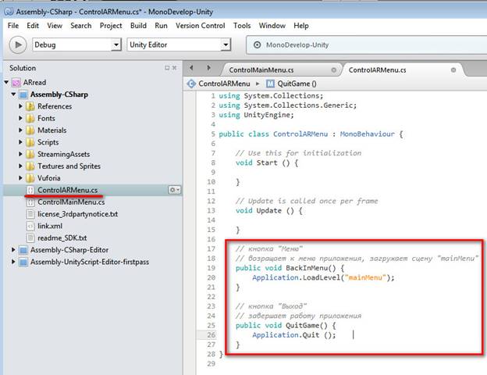Click the References folder icon
This screenshot has height=375, width=487.
point(30,106)
